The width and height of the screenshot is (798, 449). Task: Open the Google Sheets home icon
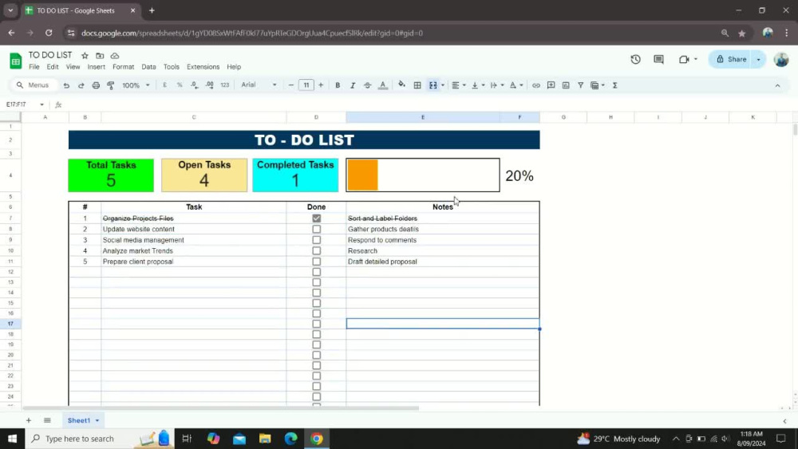[x=16, y=61]
